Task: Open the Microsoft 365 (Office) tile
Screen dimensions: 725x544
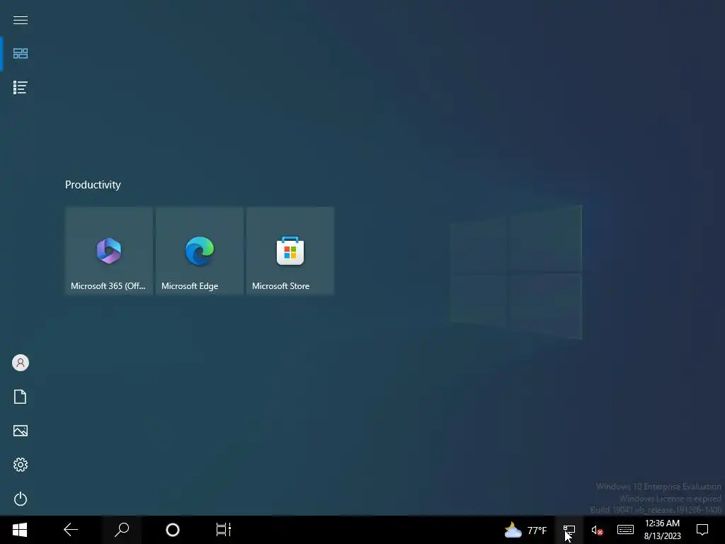Action: coord(108,250)
